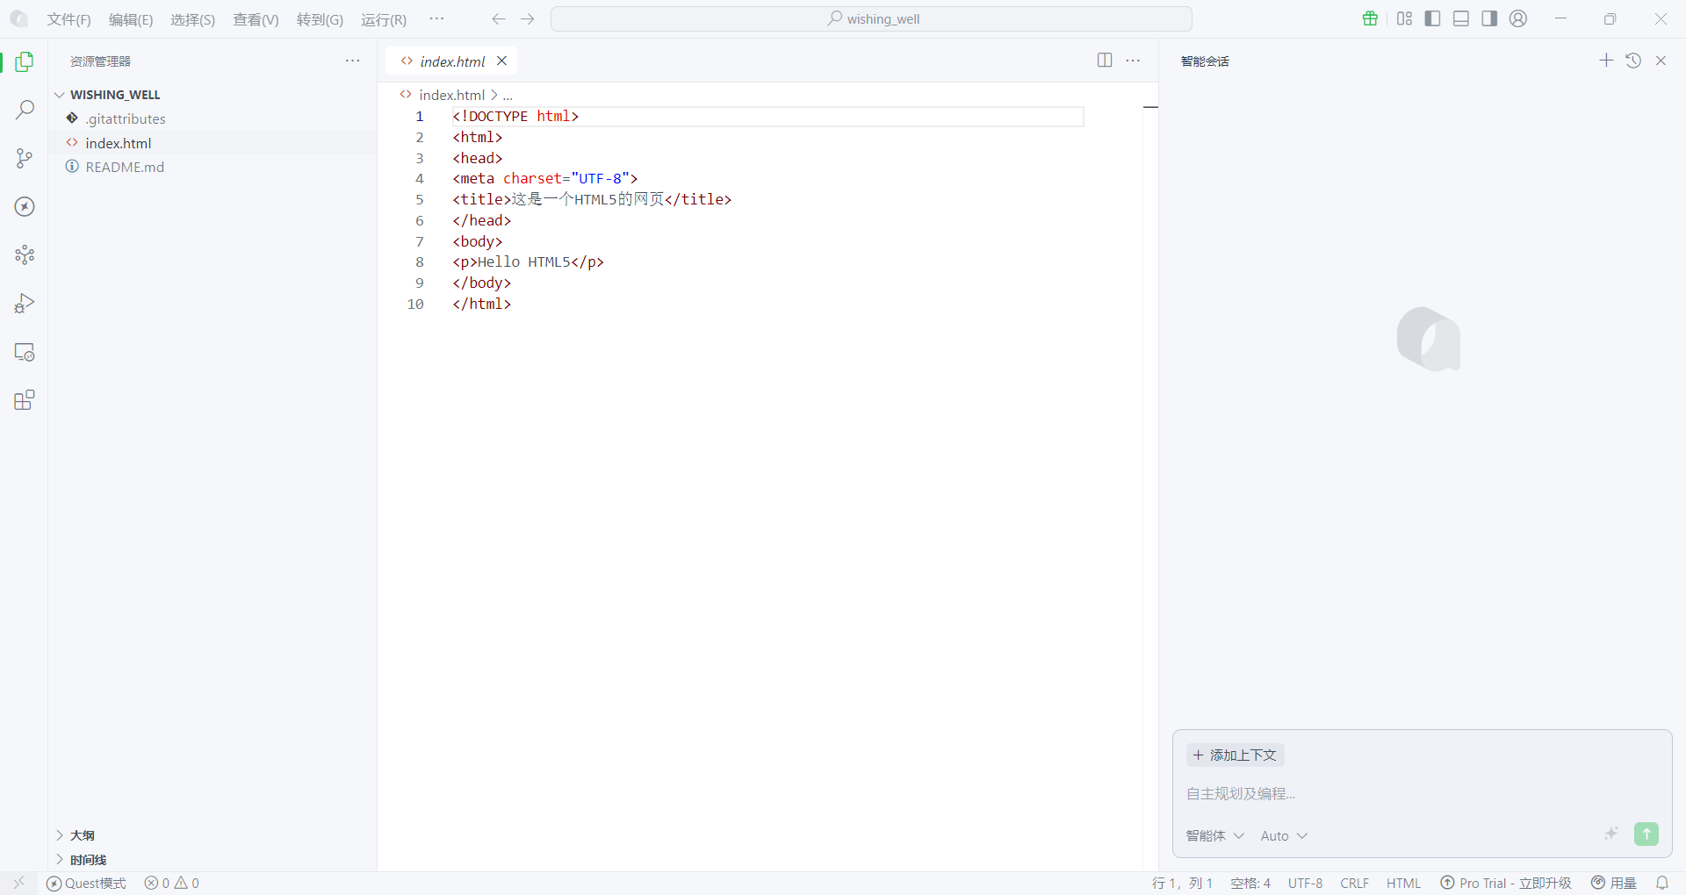1686x895 pixels.
Task: Open Remote Explorer icon in activity bar
Action: coord(25,352)
